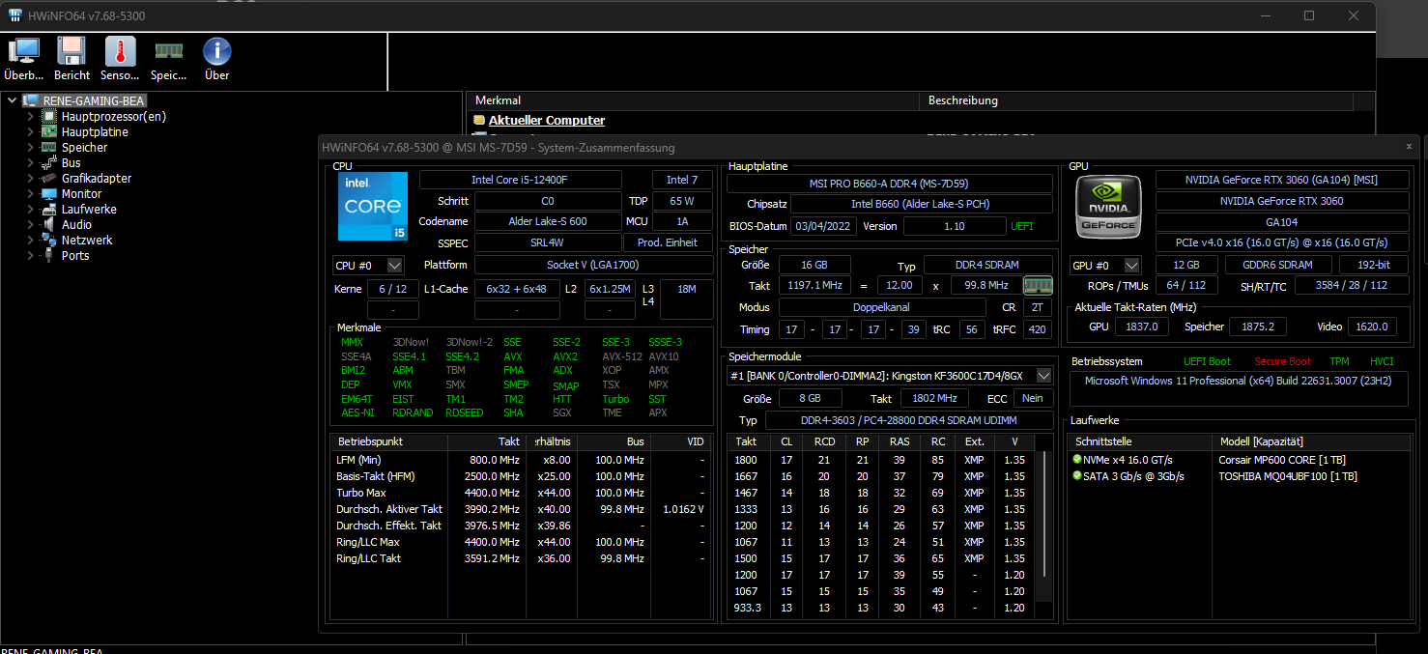
Task: Select Laufwerke in the tree
Action: [x=89, y=209]
